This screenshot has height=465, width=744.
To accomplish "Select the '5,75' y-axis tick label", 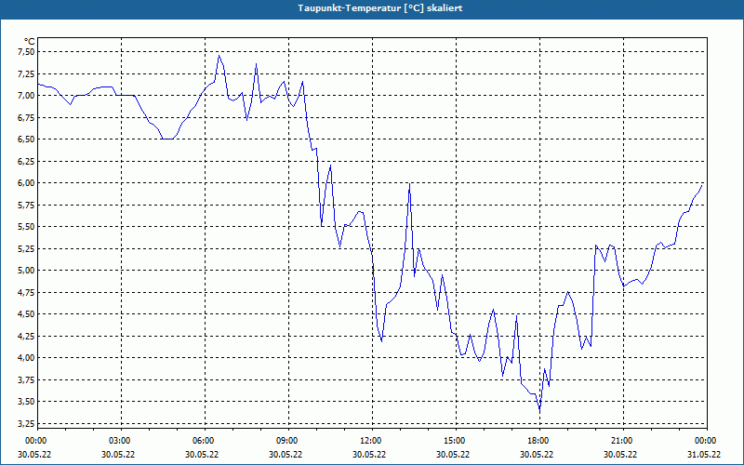I will [x=25, y=205].
